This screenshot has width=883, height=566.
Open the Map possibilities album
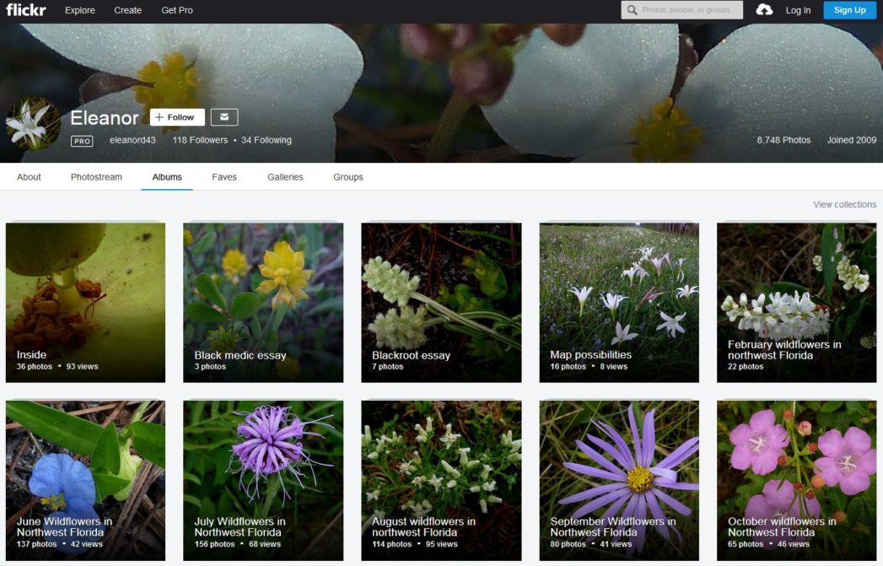(x=619, y=303)
